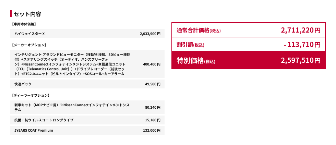
Task: Click the 2,711,220円 regular total amount
Action: point(300,30)
